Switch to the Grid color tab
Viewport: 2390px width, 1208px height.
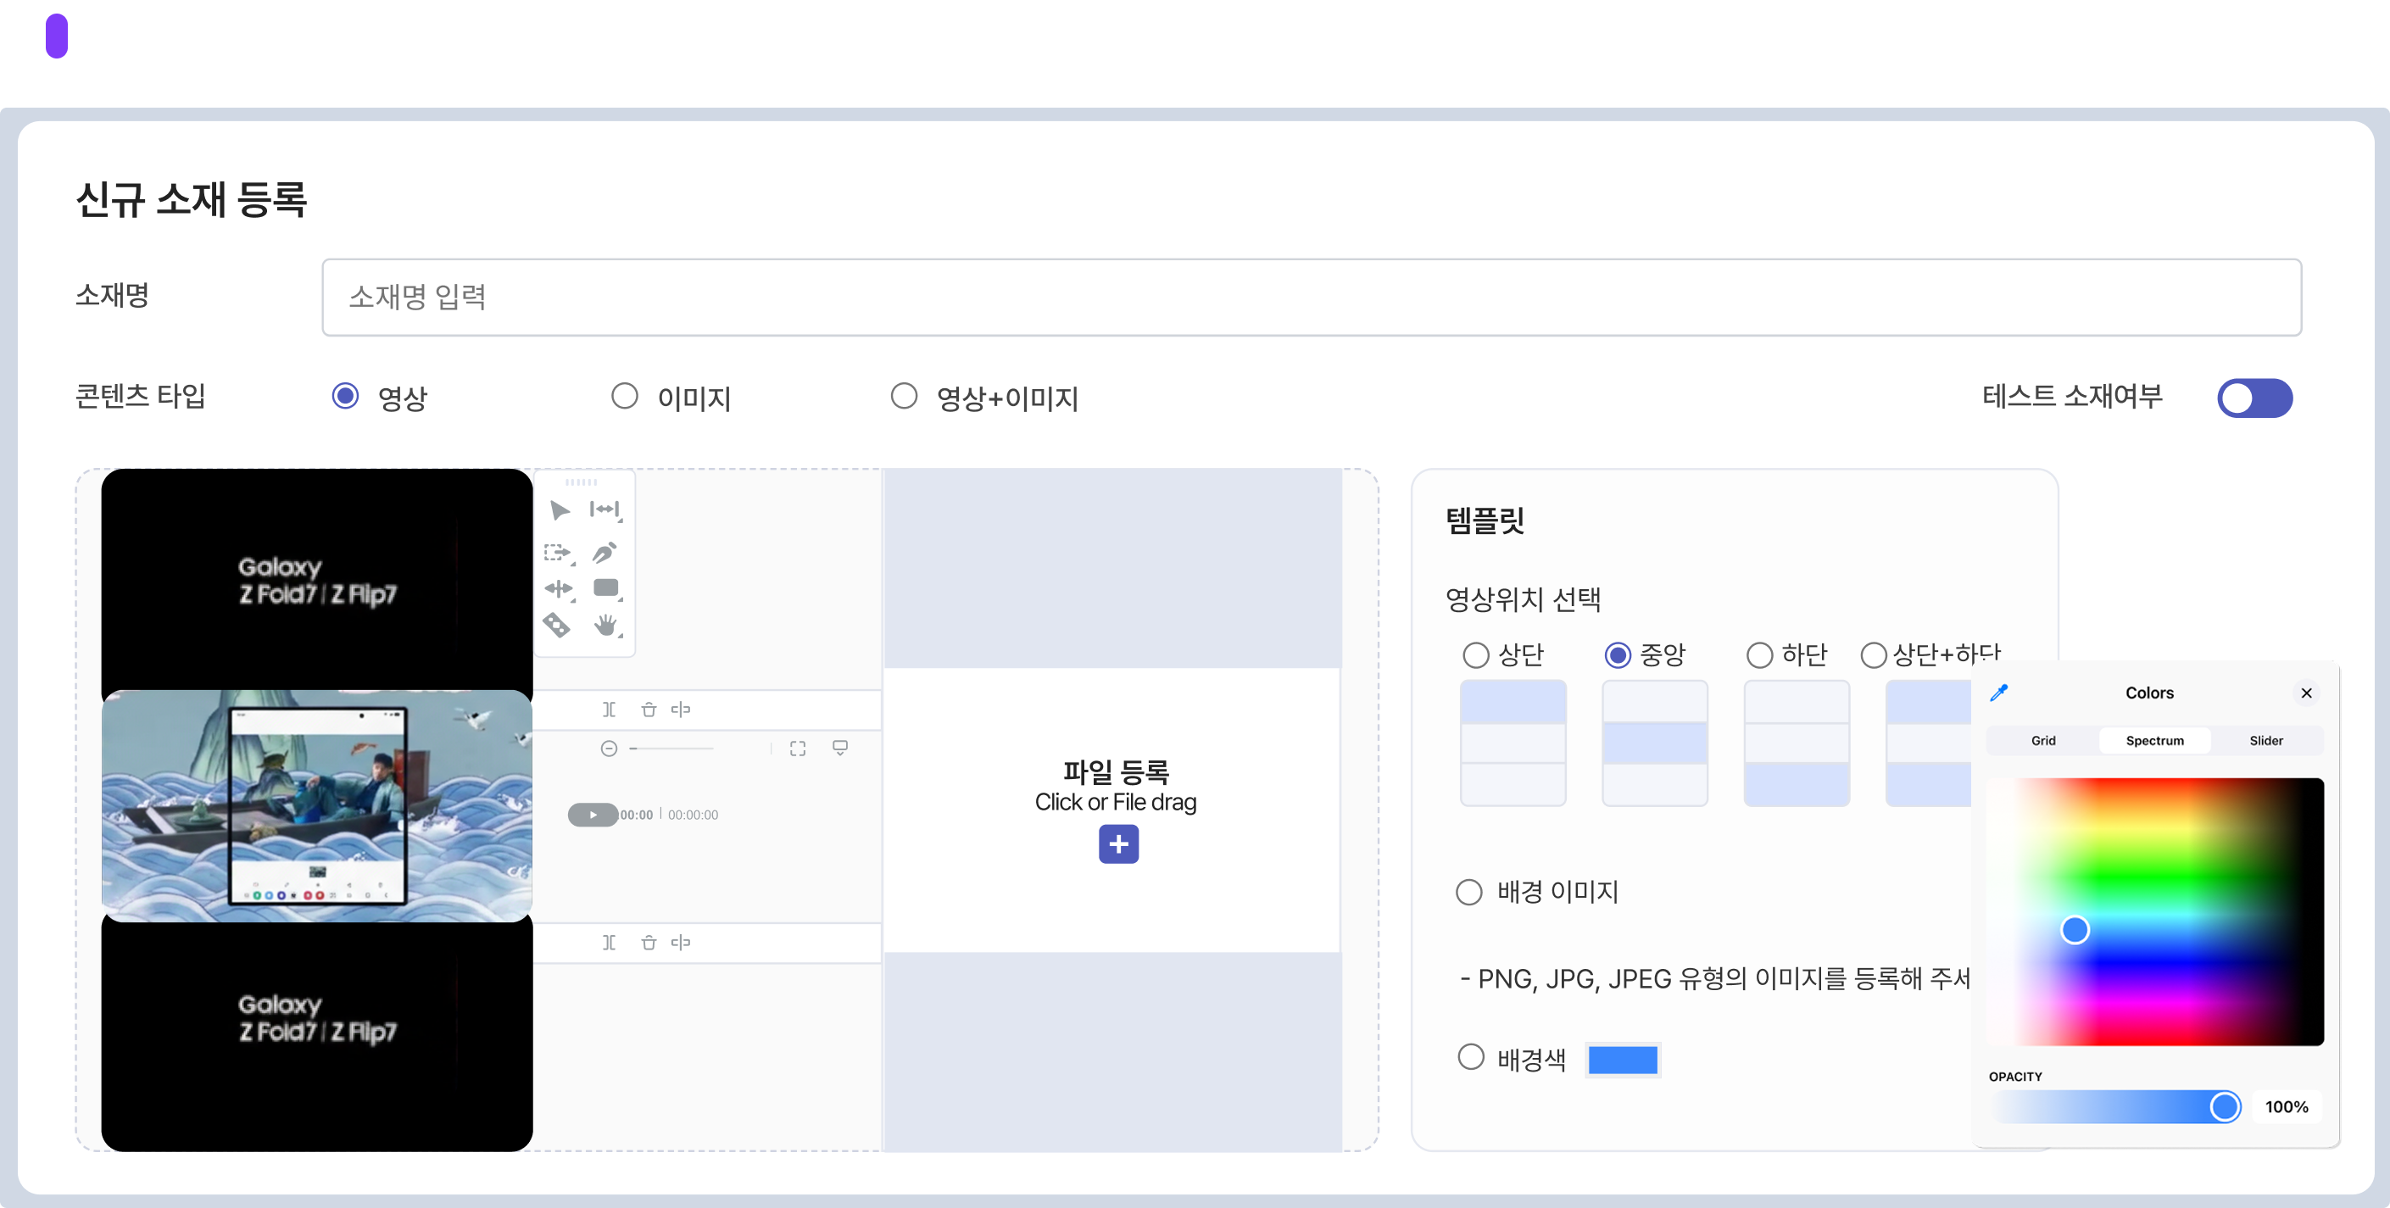coord(2043,740)
